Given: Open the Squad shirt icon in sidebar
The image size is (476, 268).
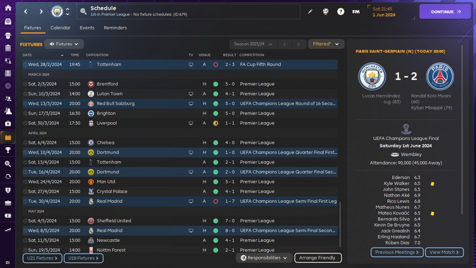Looking at the screenshot, I should click(x=8, y=36).
